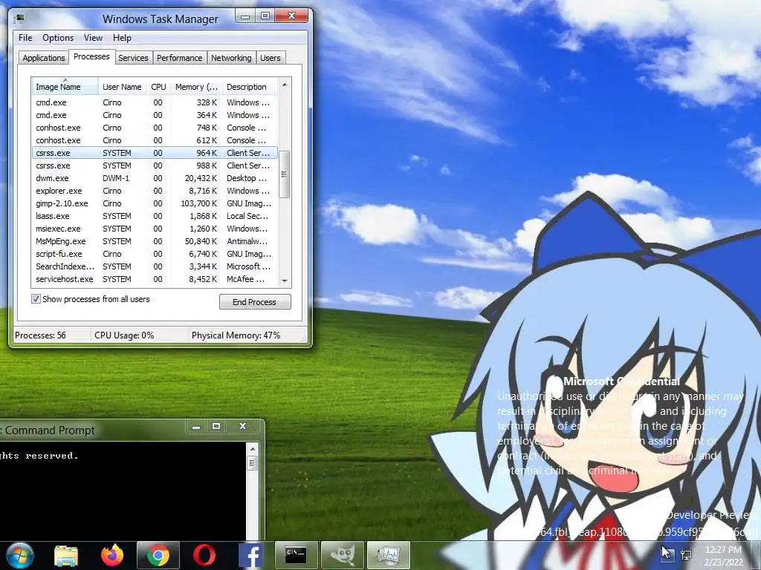The height and width of the screenshot is (570, 761).
Task: Select the Processes tab
Action: (91, 56)
